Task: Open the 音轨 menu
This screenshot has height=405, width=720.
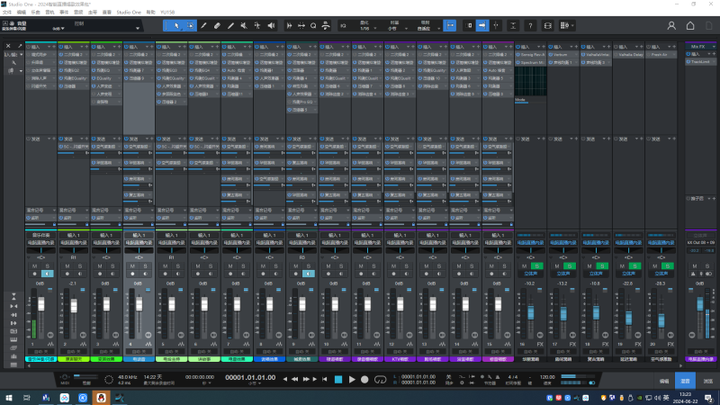Action: click(49, 13)
